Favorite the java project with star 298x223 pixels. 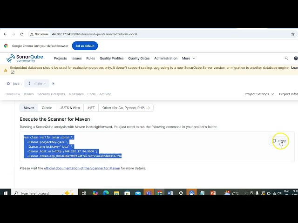8,83
